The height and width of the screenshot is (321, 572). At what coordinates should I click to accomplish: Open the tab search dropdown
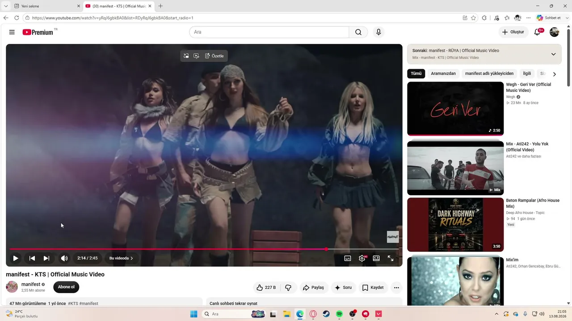(6, 6)
